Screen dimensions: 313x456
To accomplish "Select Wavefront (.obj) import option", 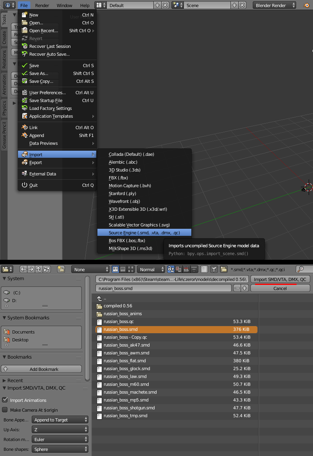I will pyautogui.click(x=144, y=201).
